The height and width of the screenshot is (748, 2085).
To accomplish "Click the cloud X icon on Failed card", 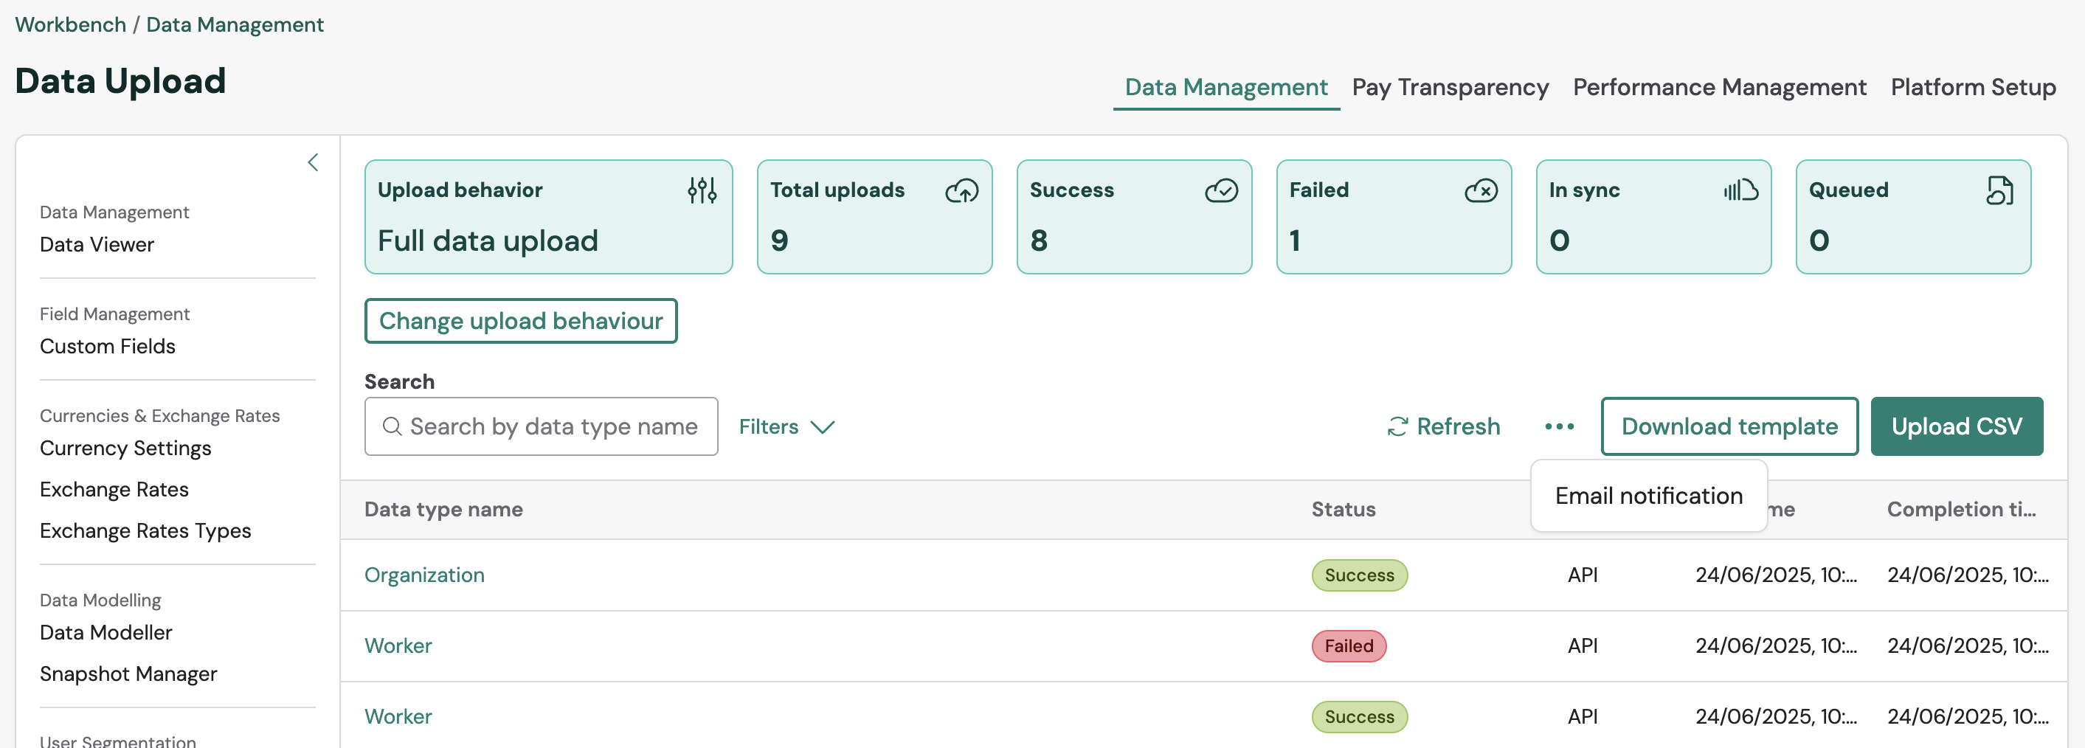I will point(1481,191).
